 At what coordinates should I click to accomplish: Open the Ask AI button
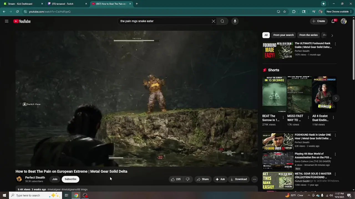[220, 179]
